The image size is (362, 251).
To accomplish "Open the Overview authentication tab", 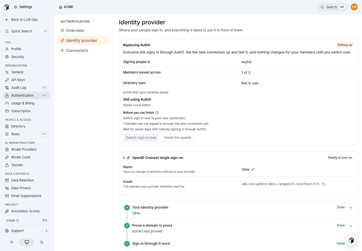I will click(83, 30).
